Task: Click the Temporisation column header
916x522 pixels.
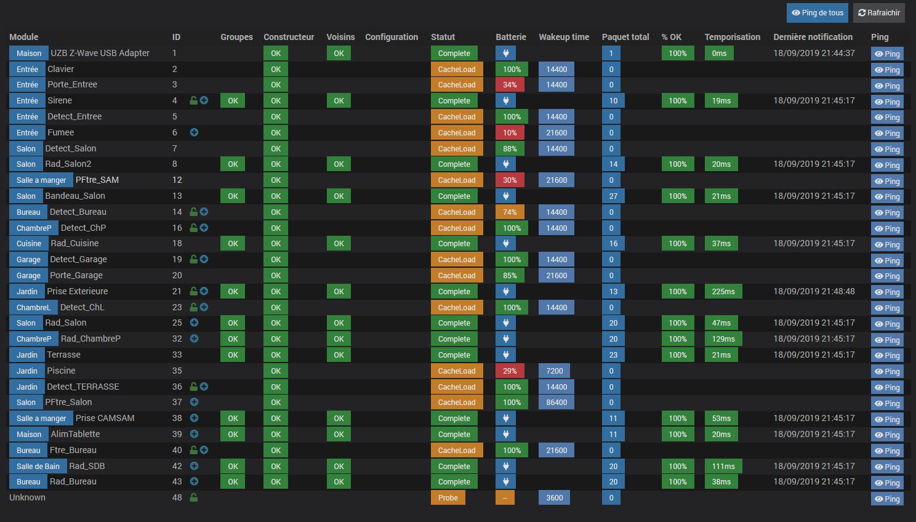Action: click(x=733, y=37)
